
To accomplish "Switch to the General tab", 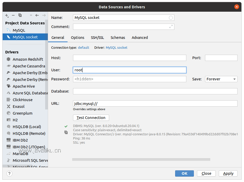I will click(58, 38).
